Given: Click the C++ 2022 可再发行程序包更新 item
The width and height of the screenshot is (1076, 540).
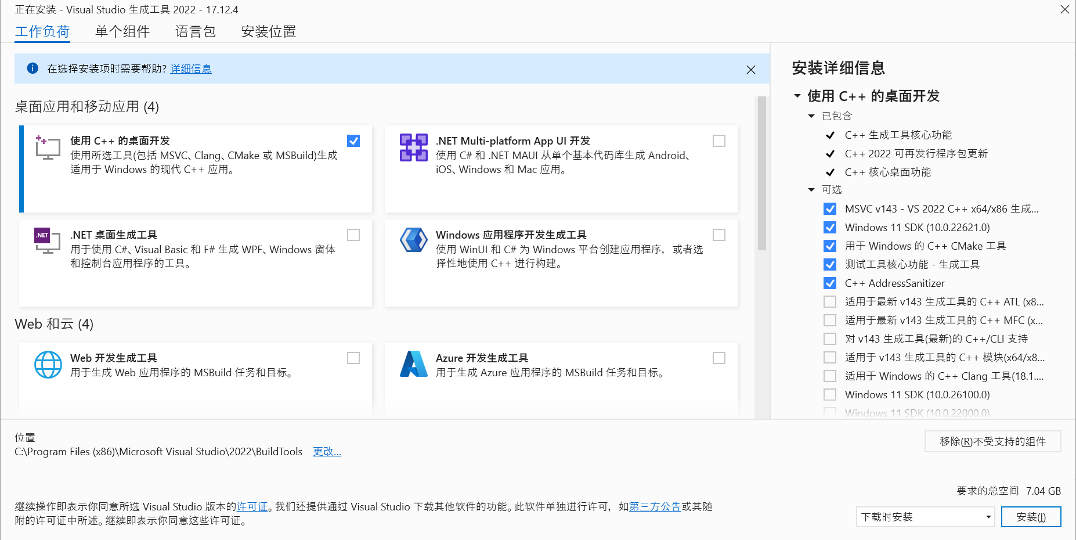Looking at the screenshot, I should pyautogui.click(x=916, y=153).
